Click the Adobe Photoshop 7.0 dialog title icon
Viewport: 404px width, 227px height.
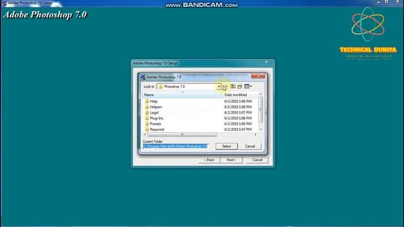143,77
